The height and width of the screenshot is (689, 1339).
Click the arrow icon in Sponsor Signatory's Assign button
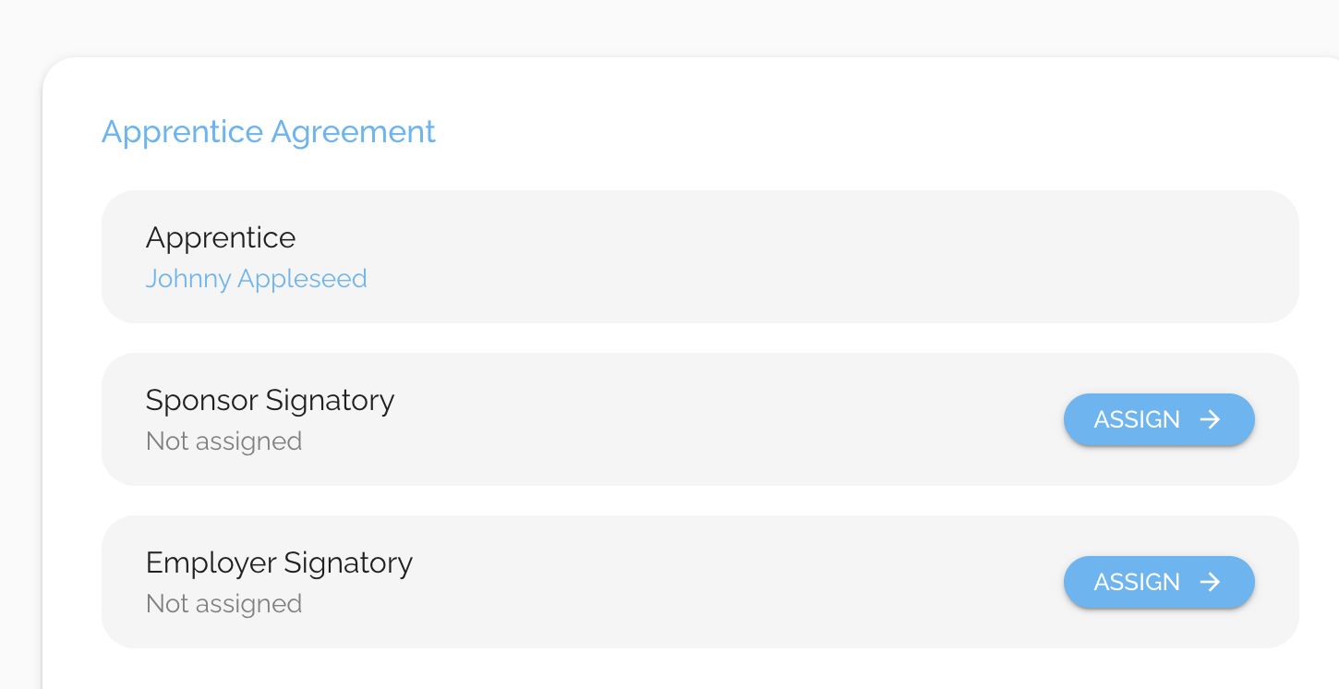click(x=1210, y=419)
